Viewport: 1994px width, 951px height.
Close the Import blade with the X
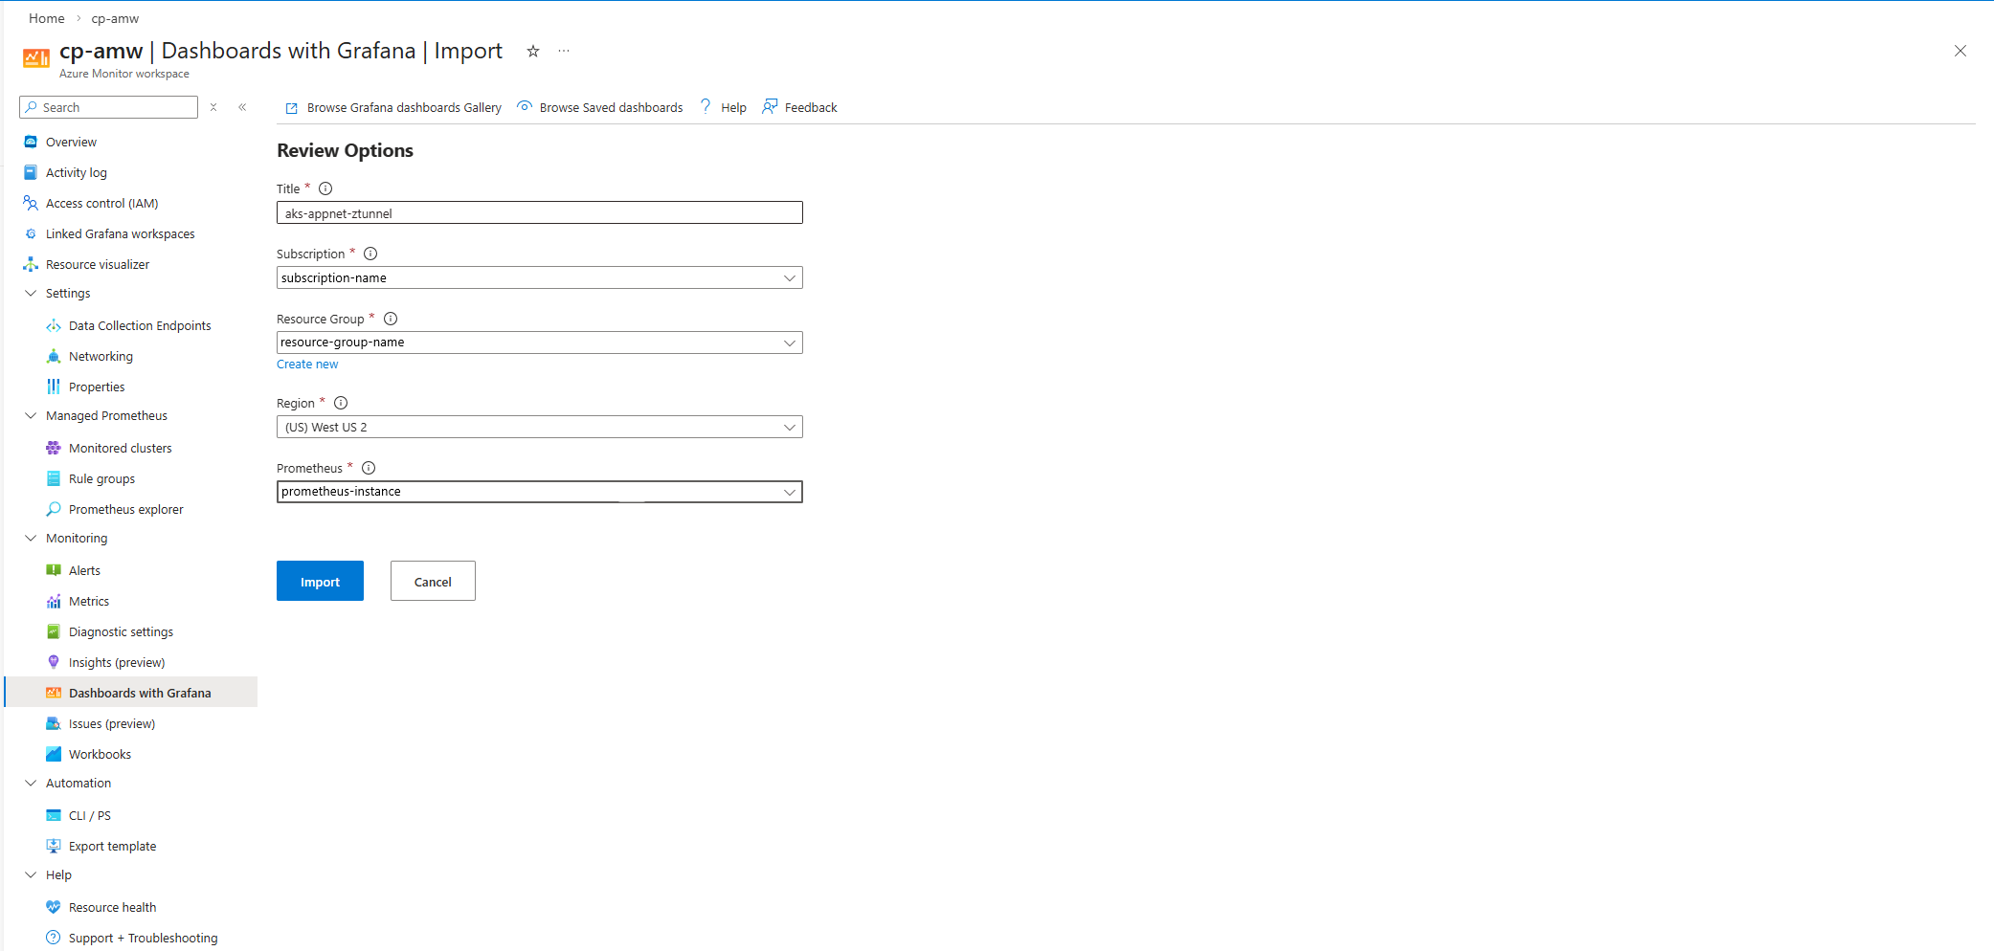(x=1960, y=51)
